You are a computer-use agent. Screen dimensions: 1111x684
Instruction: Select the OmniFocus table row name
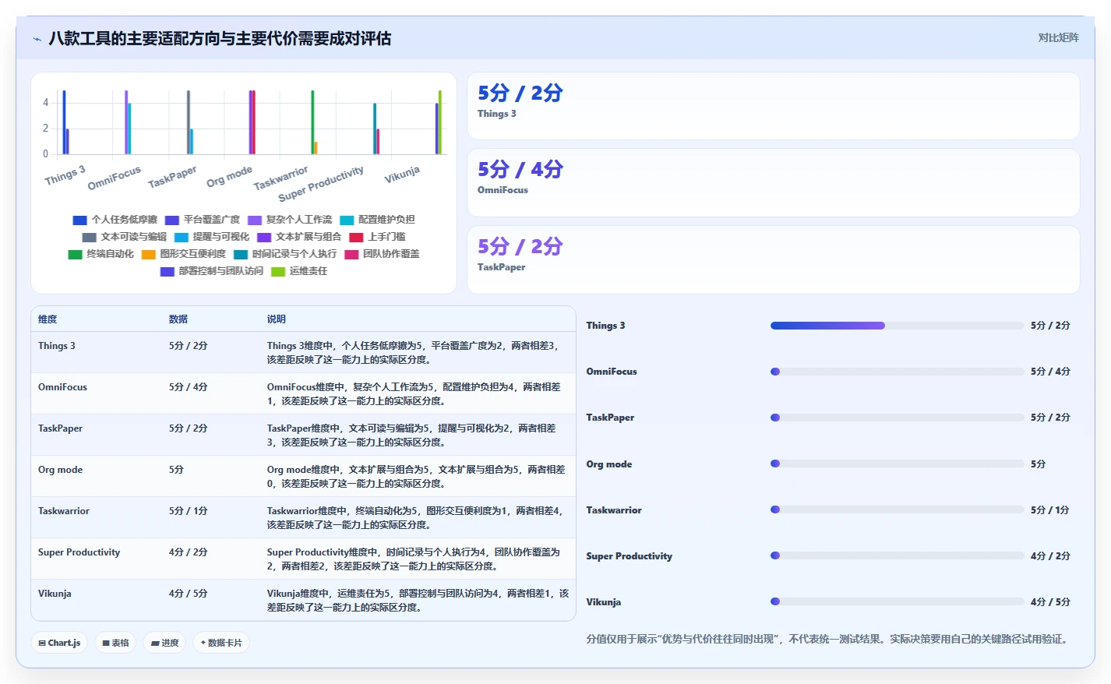62,387
